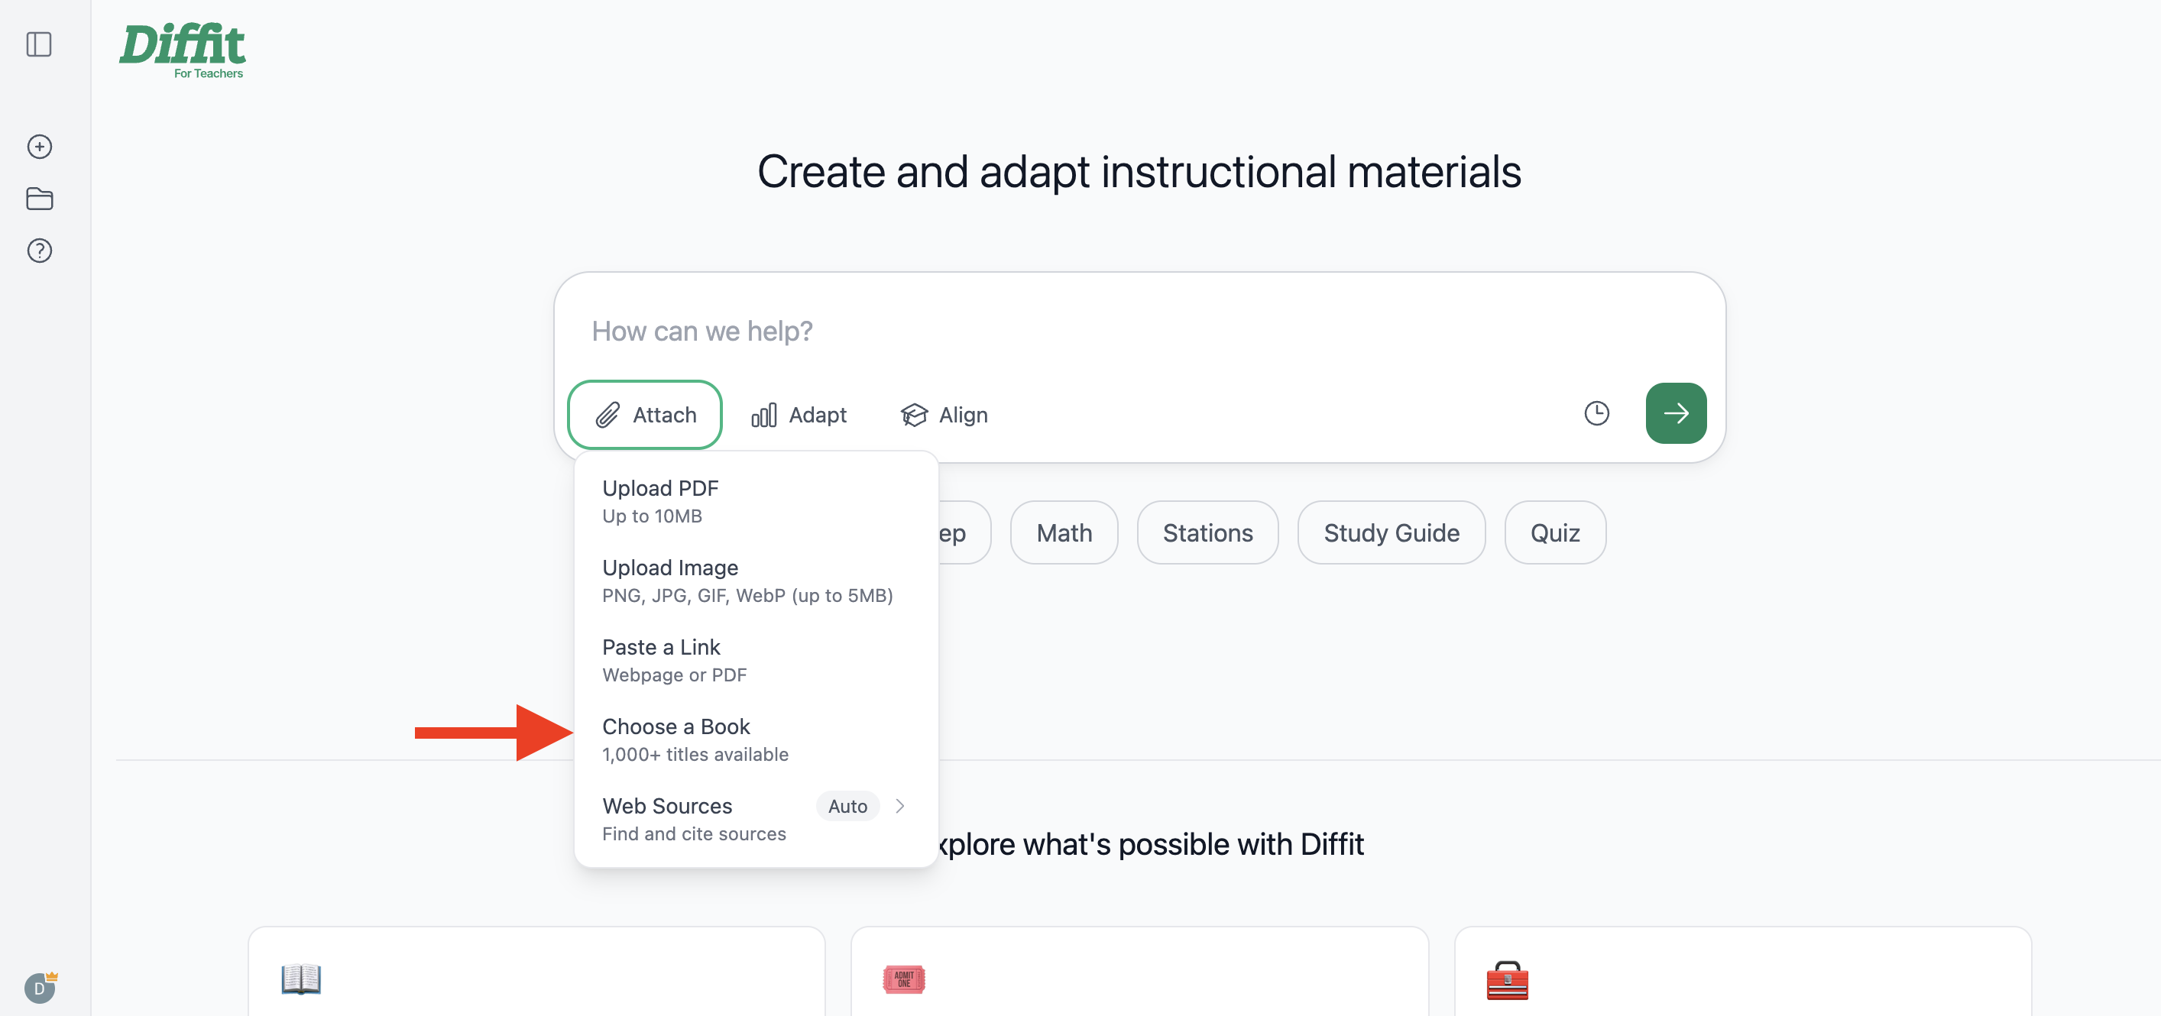Open the red toolbox card
The width and height of the screenshot is (2161, 1016).
(1742, 972)
